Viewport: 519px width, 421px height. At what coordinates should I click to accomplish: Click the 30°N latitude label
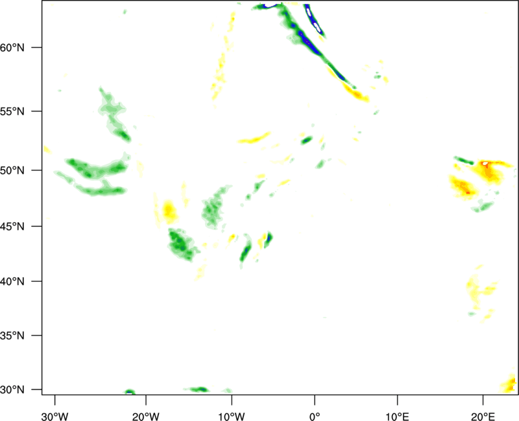tap(12, 390)
